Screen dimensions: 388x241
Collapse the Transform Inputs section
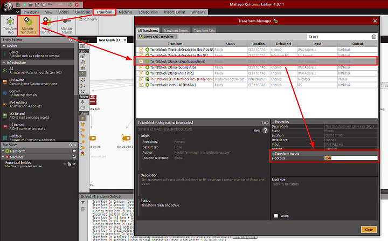(273, 154)
